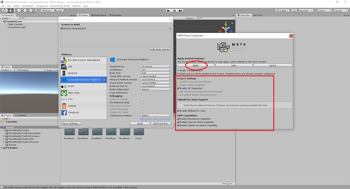The image size is (350, 189).
Task: Open the Build and Run on dropdown
Action: click(156, 86)
